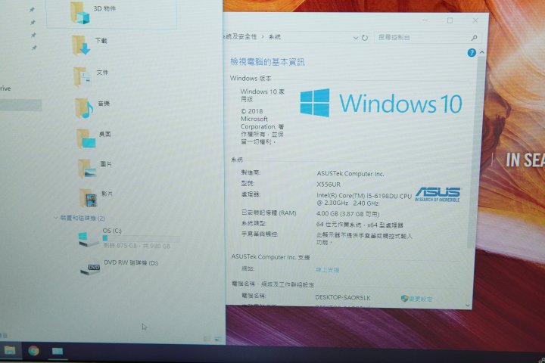Click the ASUS logo in System window

coord(438,194)
